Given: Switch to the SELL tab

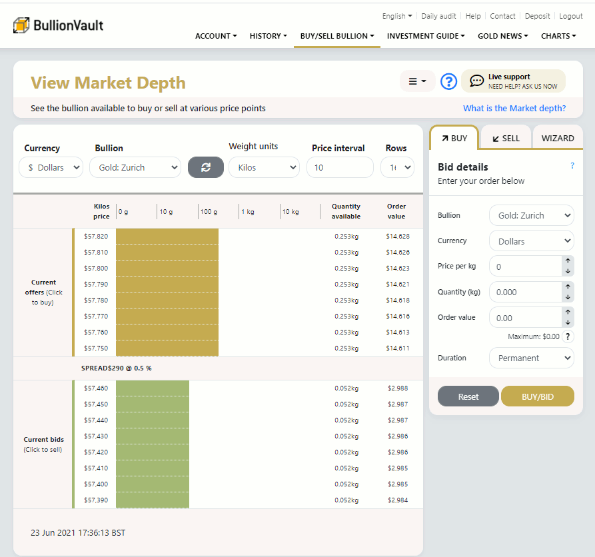Looking at the screenshot, I should 506,138.
